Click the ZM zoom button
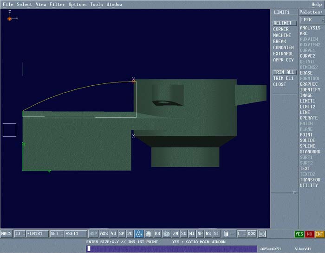The height and width of the screenshot is (253, 325). (x=175, y=234)
